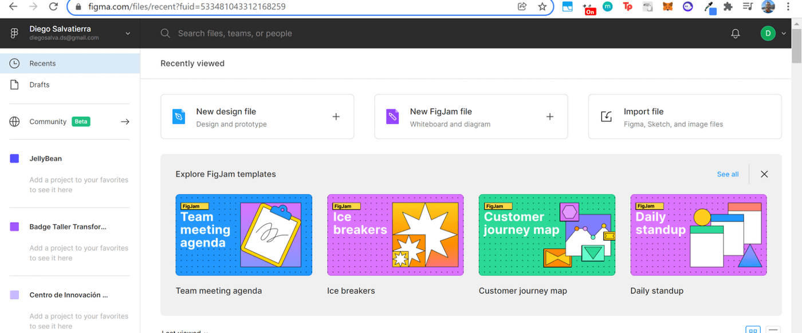Open the JellyBean team
Viewport: 802px width, 333px height.
point(46,158)
